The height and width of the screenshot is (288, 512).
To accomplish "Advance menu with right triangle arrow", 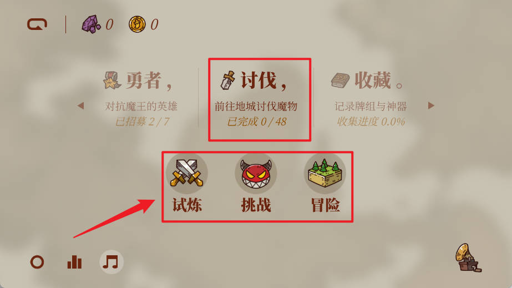I will (x=431, y=105).
